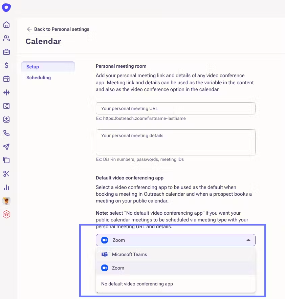Open the Reports bar chart icon
Image resolution: width=285 pixels, height=299 pixels.
[6, 187]
